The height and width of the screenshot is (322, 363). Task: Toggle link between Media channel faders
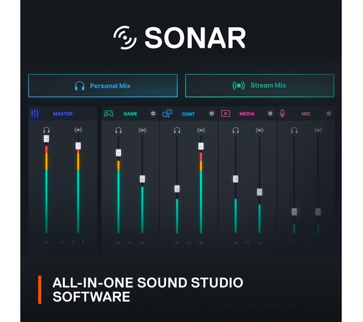click(x=247, y=243)
